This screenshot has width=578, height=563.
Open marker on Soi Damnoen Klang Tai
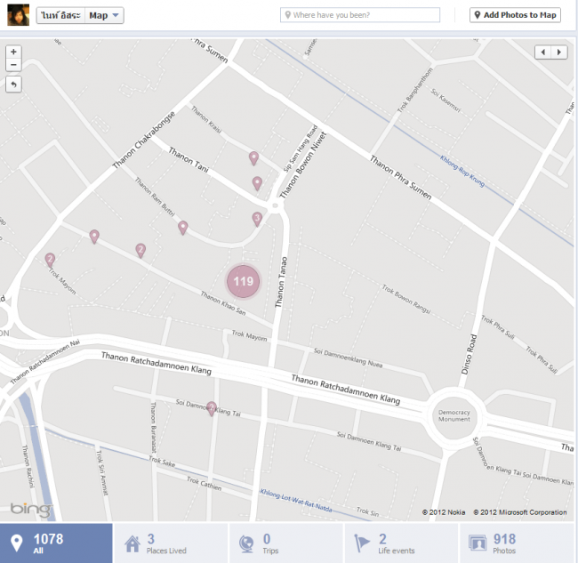point(212,408)
